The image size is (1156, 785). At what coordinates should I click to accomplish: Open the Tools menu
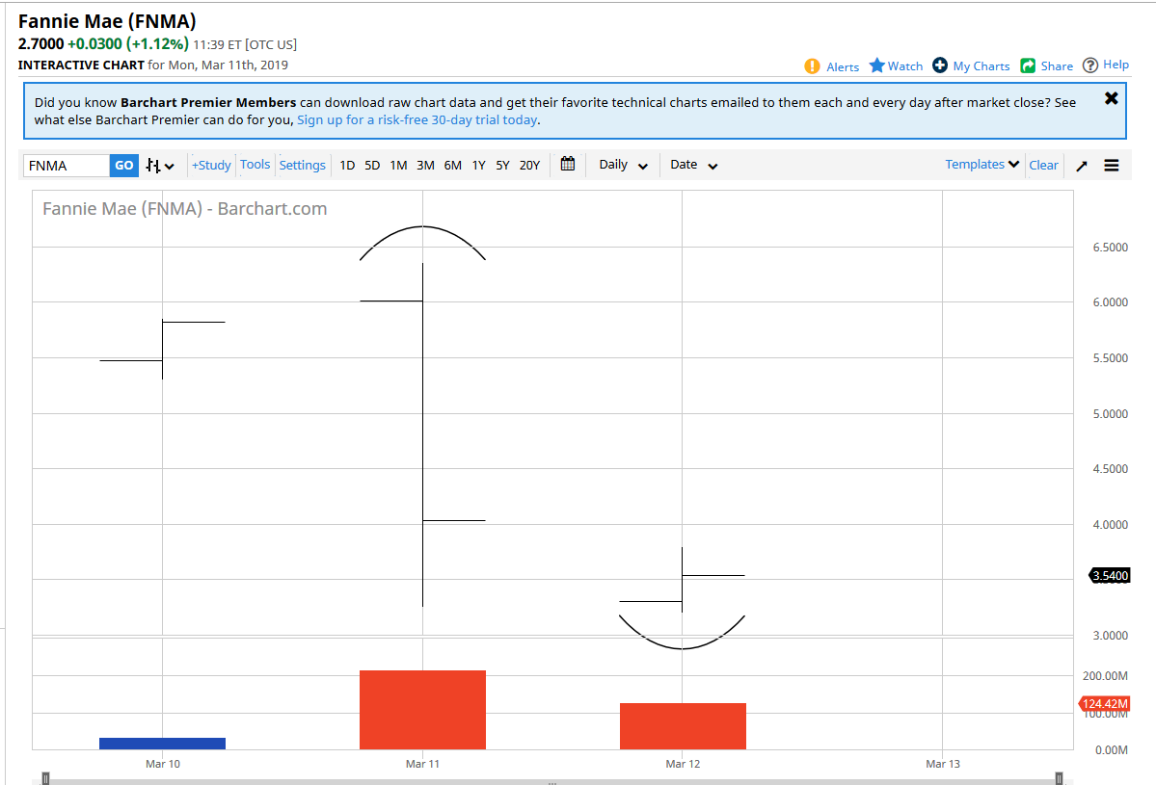tap(255, 164)
